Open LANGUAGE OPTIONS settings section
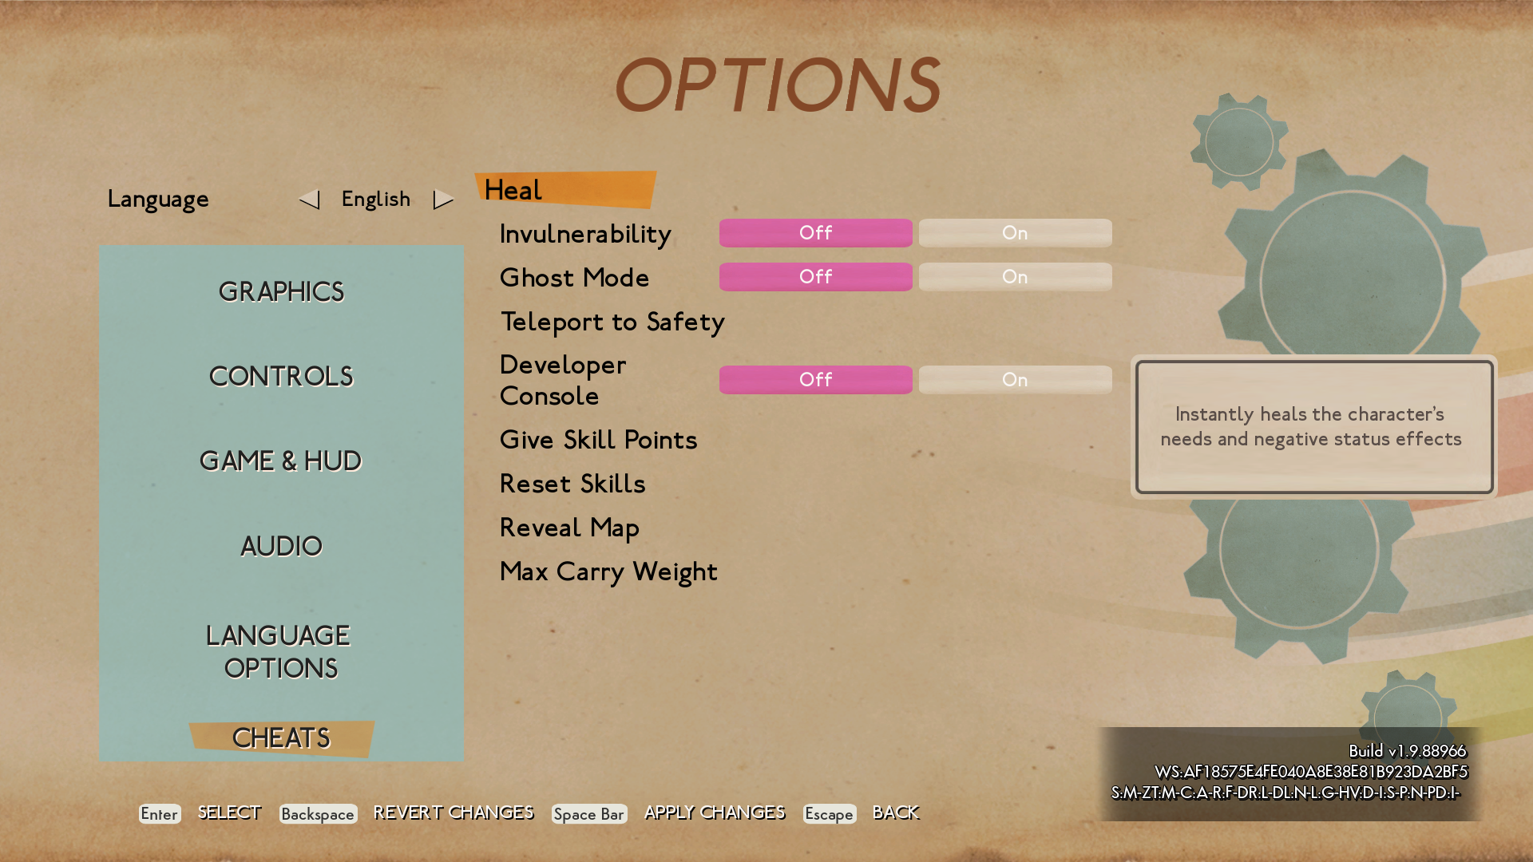Viewport: 1533px width, 862px height. (280, 651)
